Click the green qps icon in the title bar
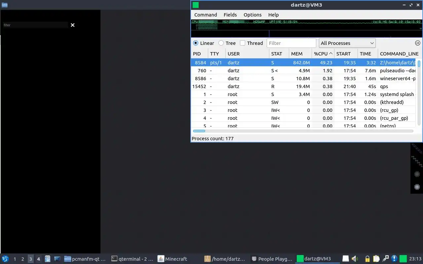This screenshot has width=423, height=264. click(196, 5)
